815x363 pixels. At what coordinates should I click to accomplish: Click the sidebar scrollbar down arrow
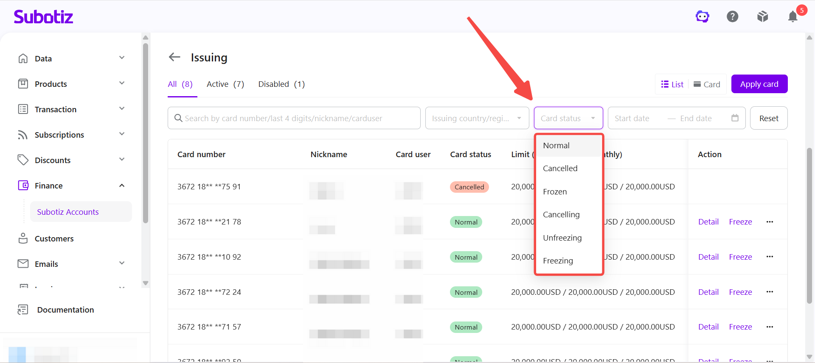146,283
